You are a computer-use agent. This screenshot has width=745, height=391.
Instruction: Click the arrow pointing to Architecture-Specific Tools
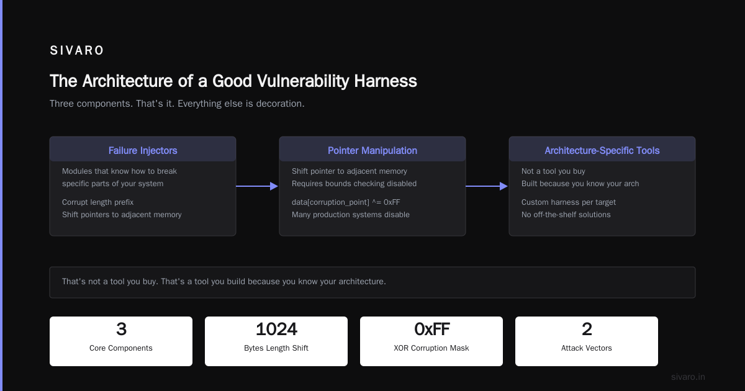(487, 186)
